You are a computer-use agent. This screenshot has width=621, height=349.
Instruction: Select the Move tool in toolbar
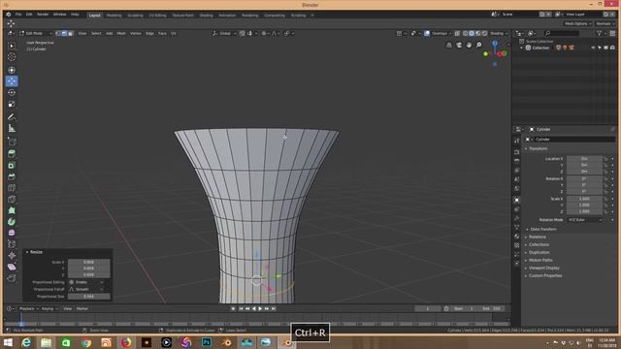point(12,81)
